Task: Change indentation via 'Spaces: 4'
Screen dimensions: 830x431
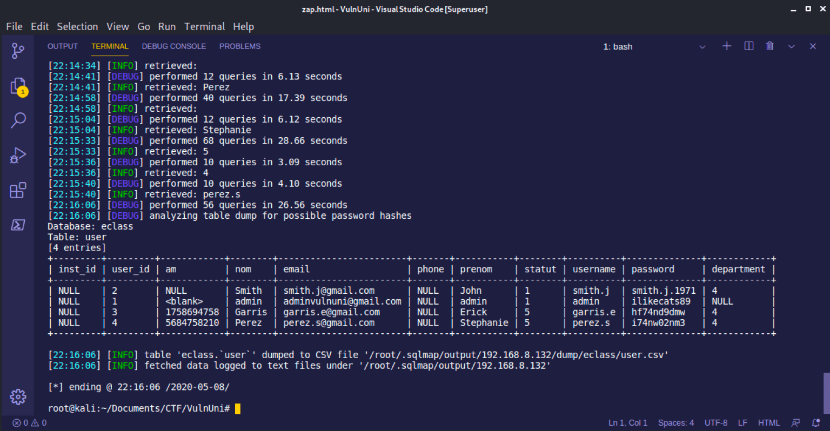Action: coord(676,423)
